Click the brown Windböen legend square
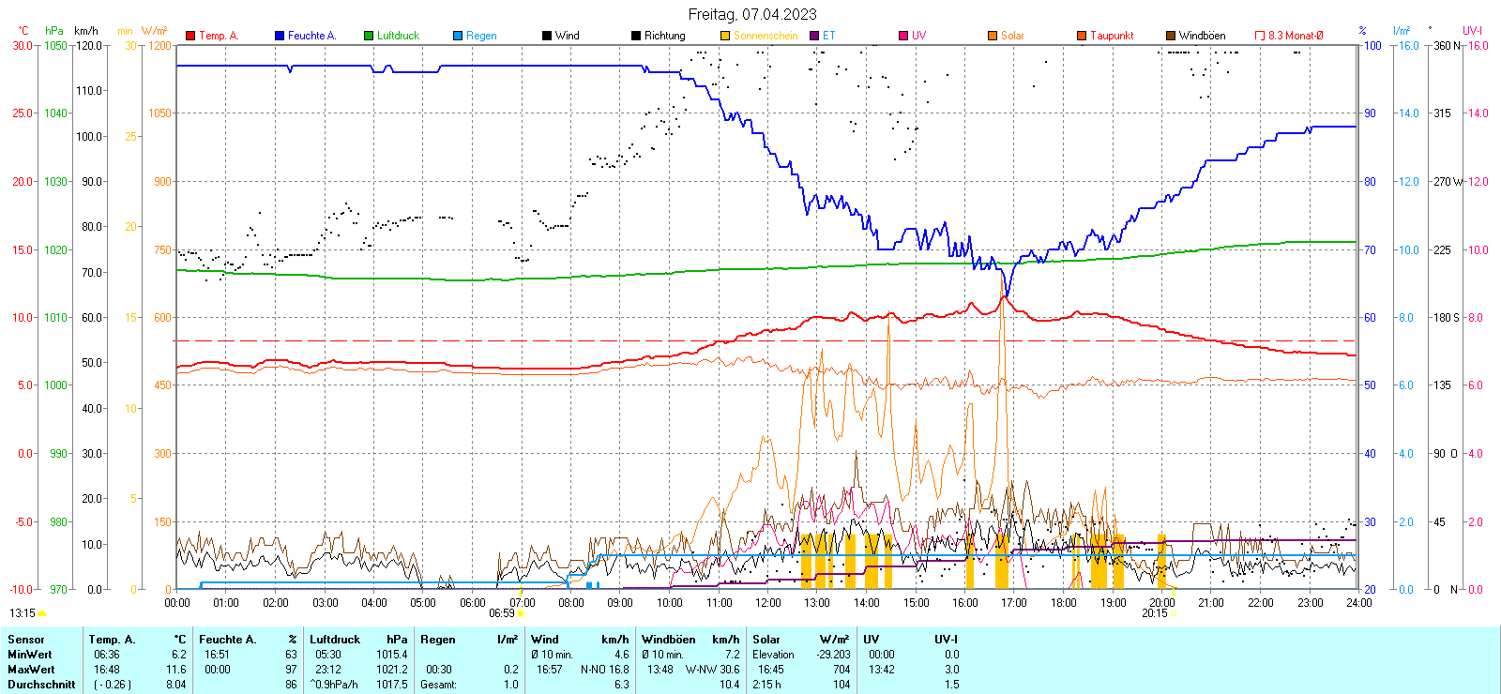 pyautogui.click(x=1171, y=36)
